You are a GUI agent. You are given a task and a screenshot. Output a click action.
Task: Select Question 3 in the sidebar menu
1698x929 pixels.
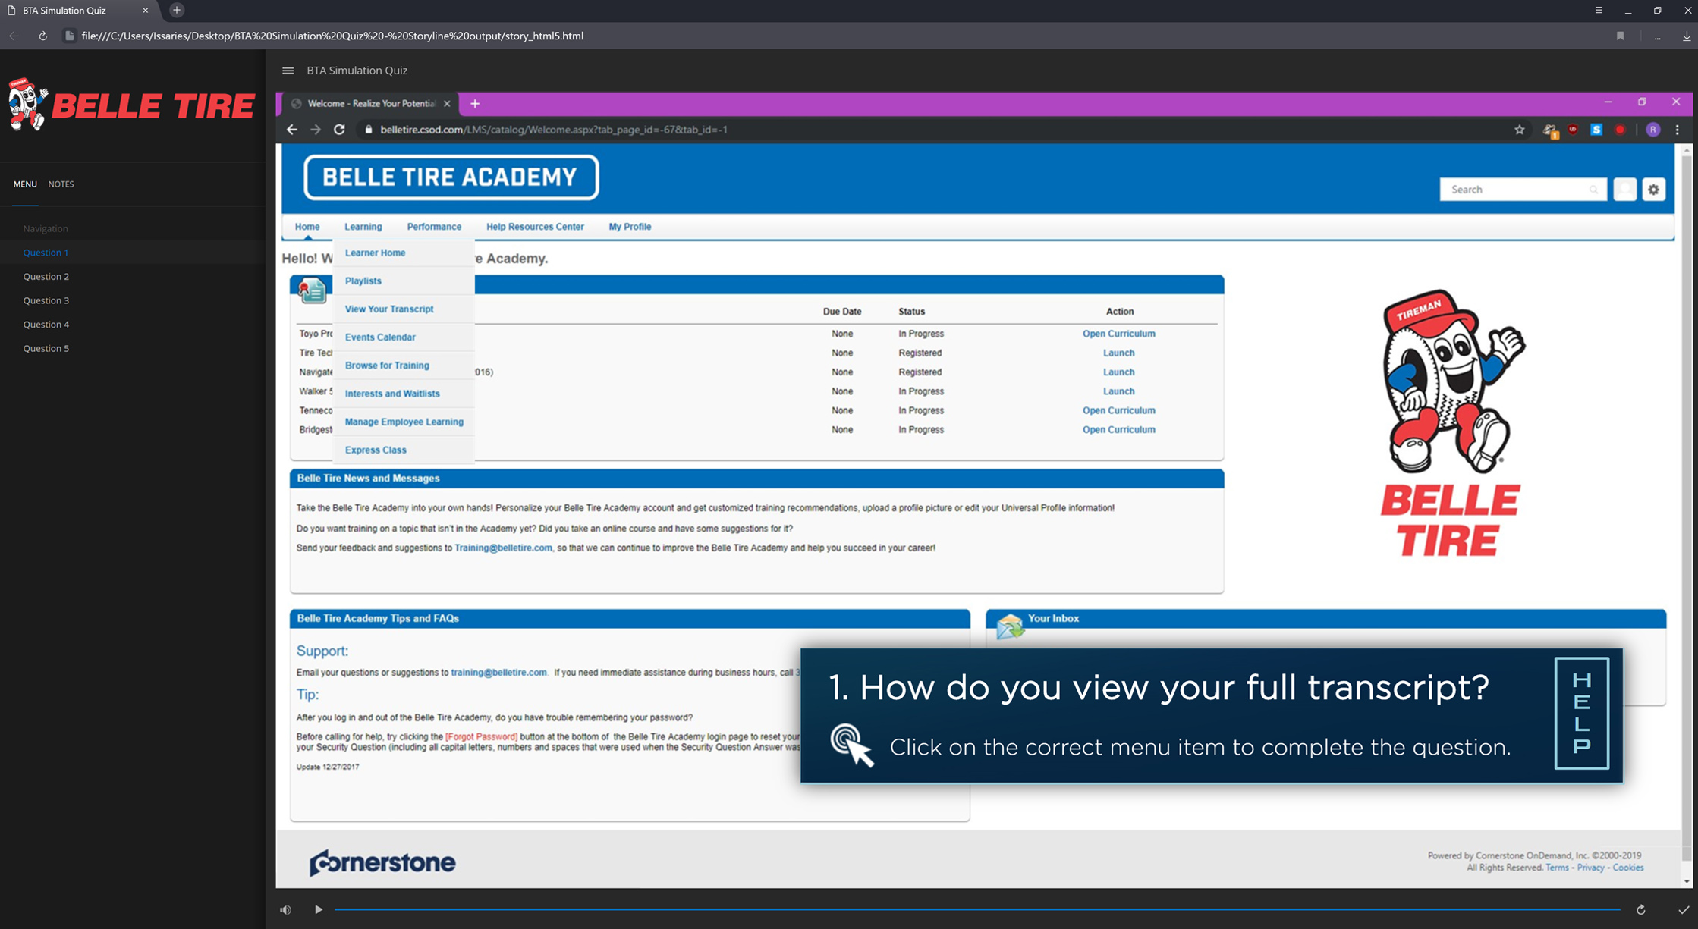point(46,300)
